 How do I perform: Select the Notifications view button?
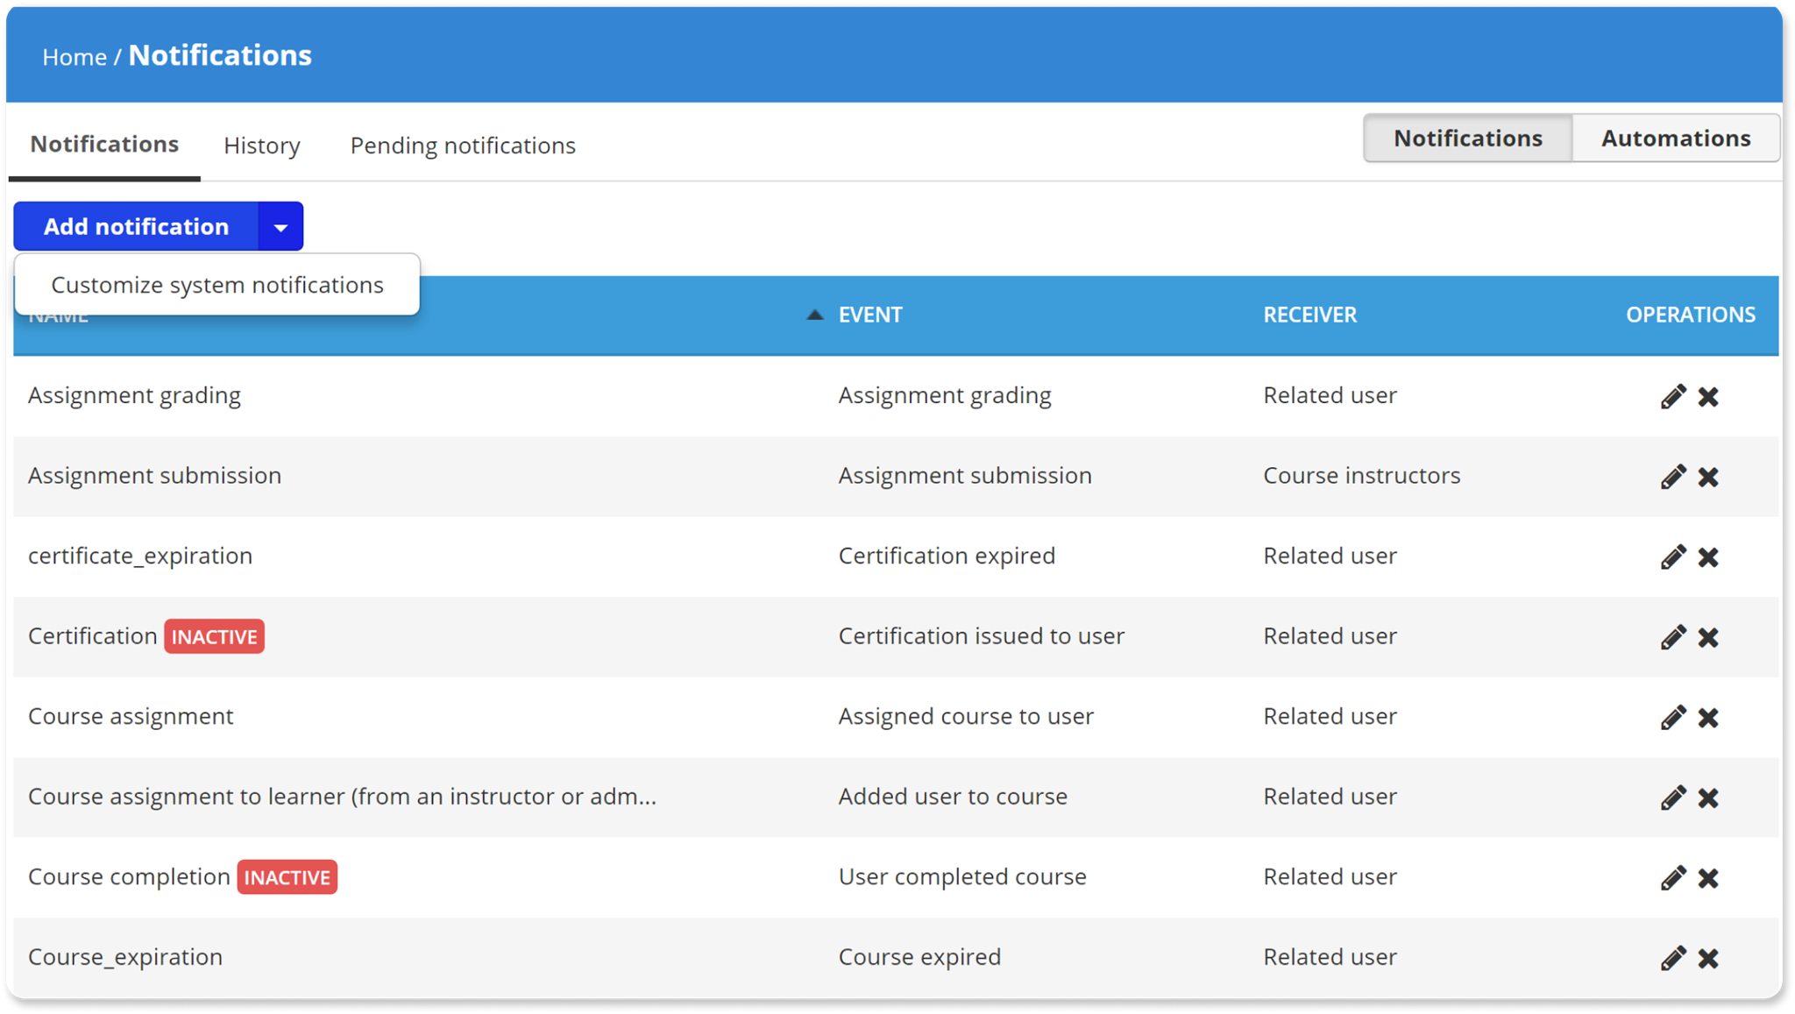point(1466,138)
